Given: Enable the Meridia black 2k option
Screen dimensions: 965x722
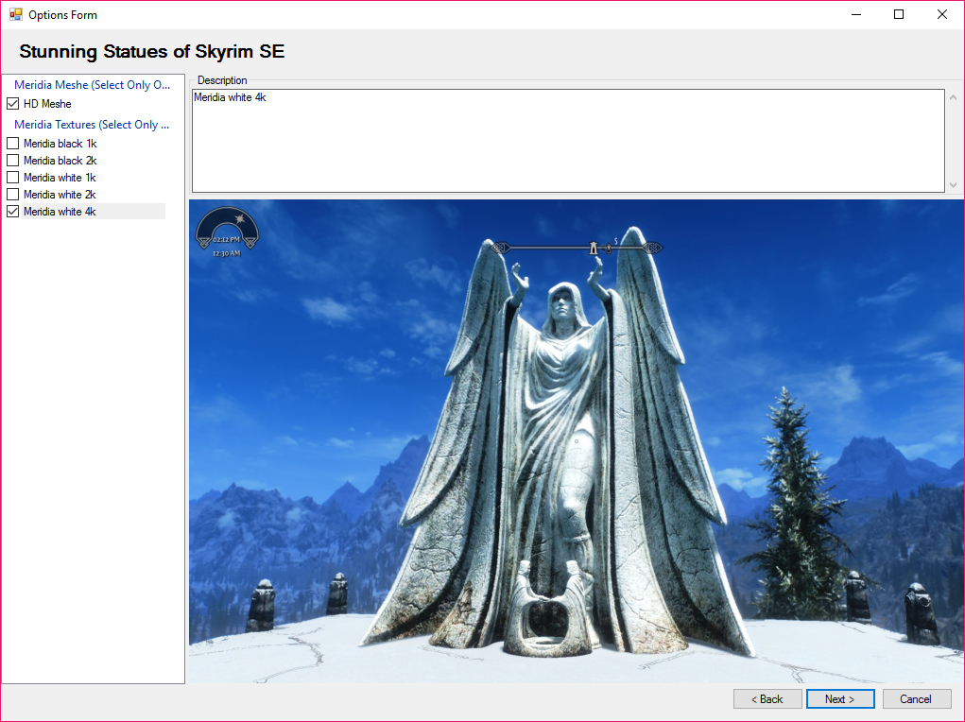Looking at the screenshot, I should [13, 161].
